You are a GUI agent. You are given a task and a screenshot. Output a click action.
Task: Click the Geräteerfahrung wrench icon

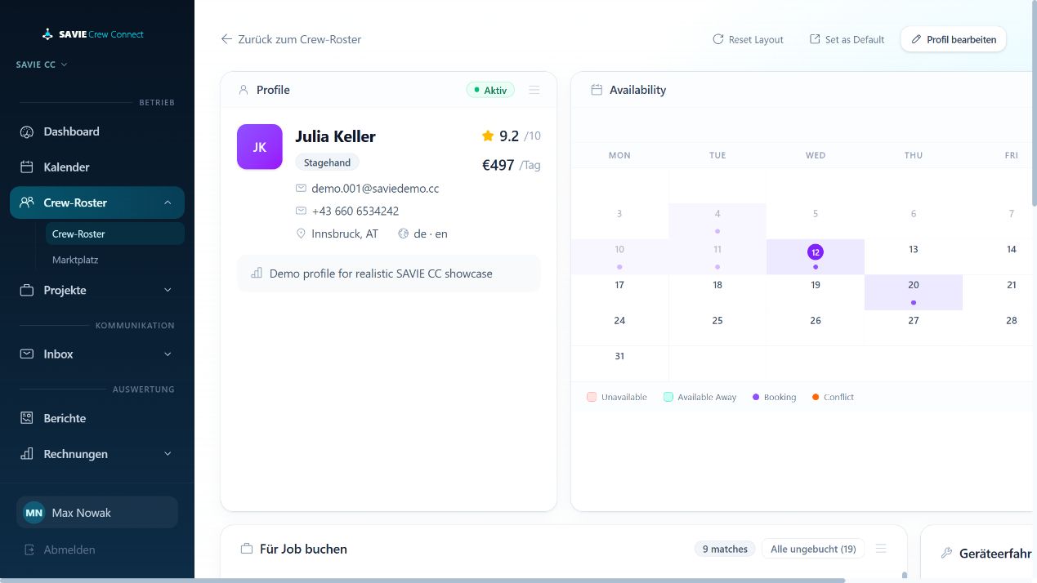pos(947,553)
